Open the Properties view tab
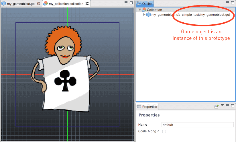Image resolution: width=236 pixels, height=142 pixels. pos(147,107)
